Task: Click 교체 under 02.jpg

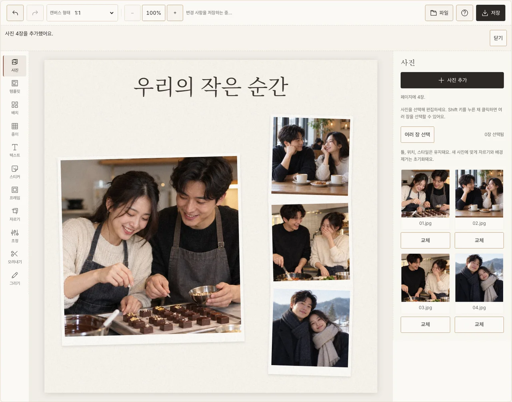Action: point(479,240)
